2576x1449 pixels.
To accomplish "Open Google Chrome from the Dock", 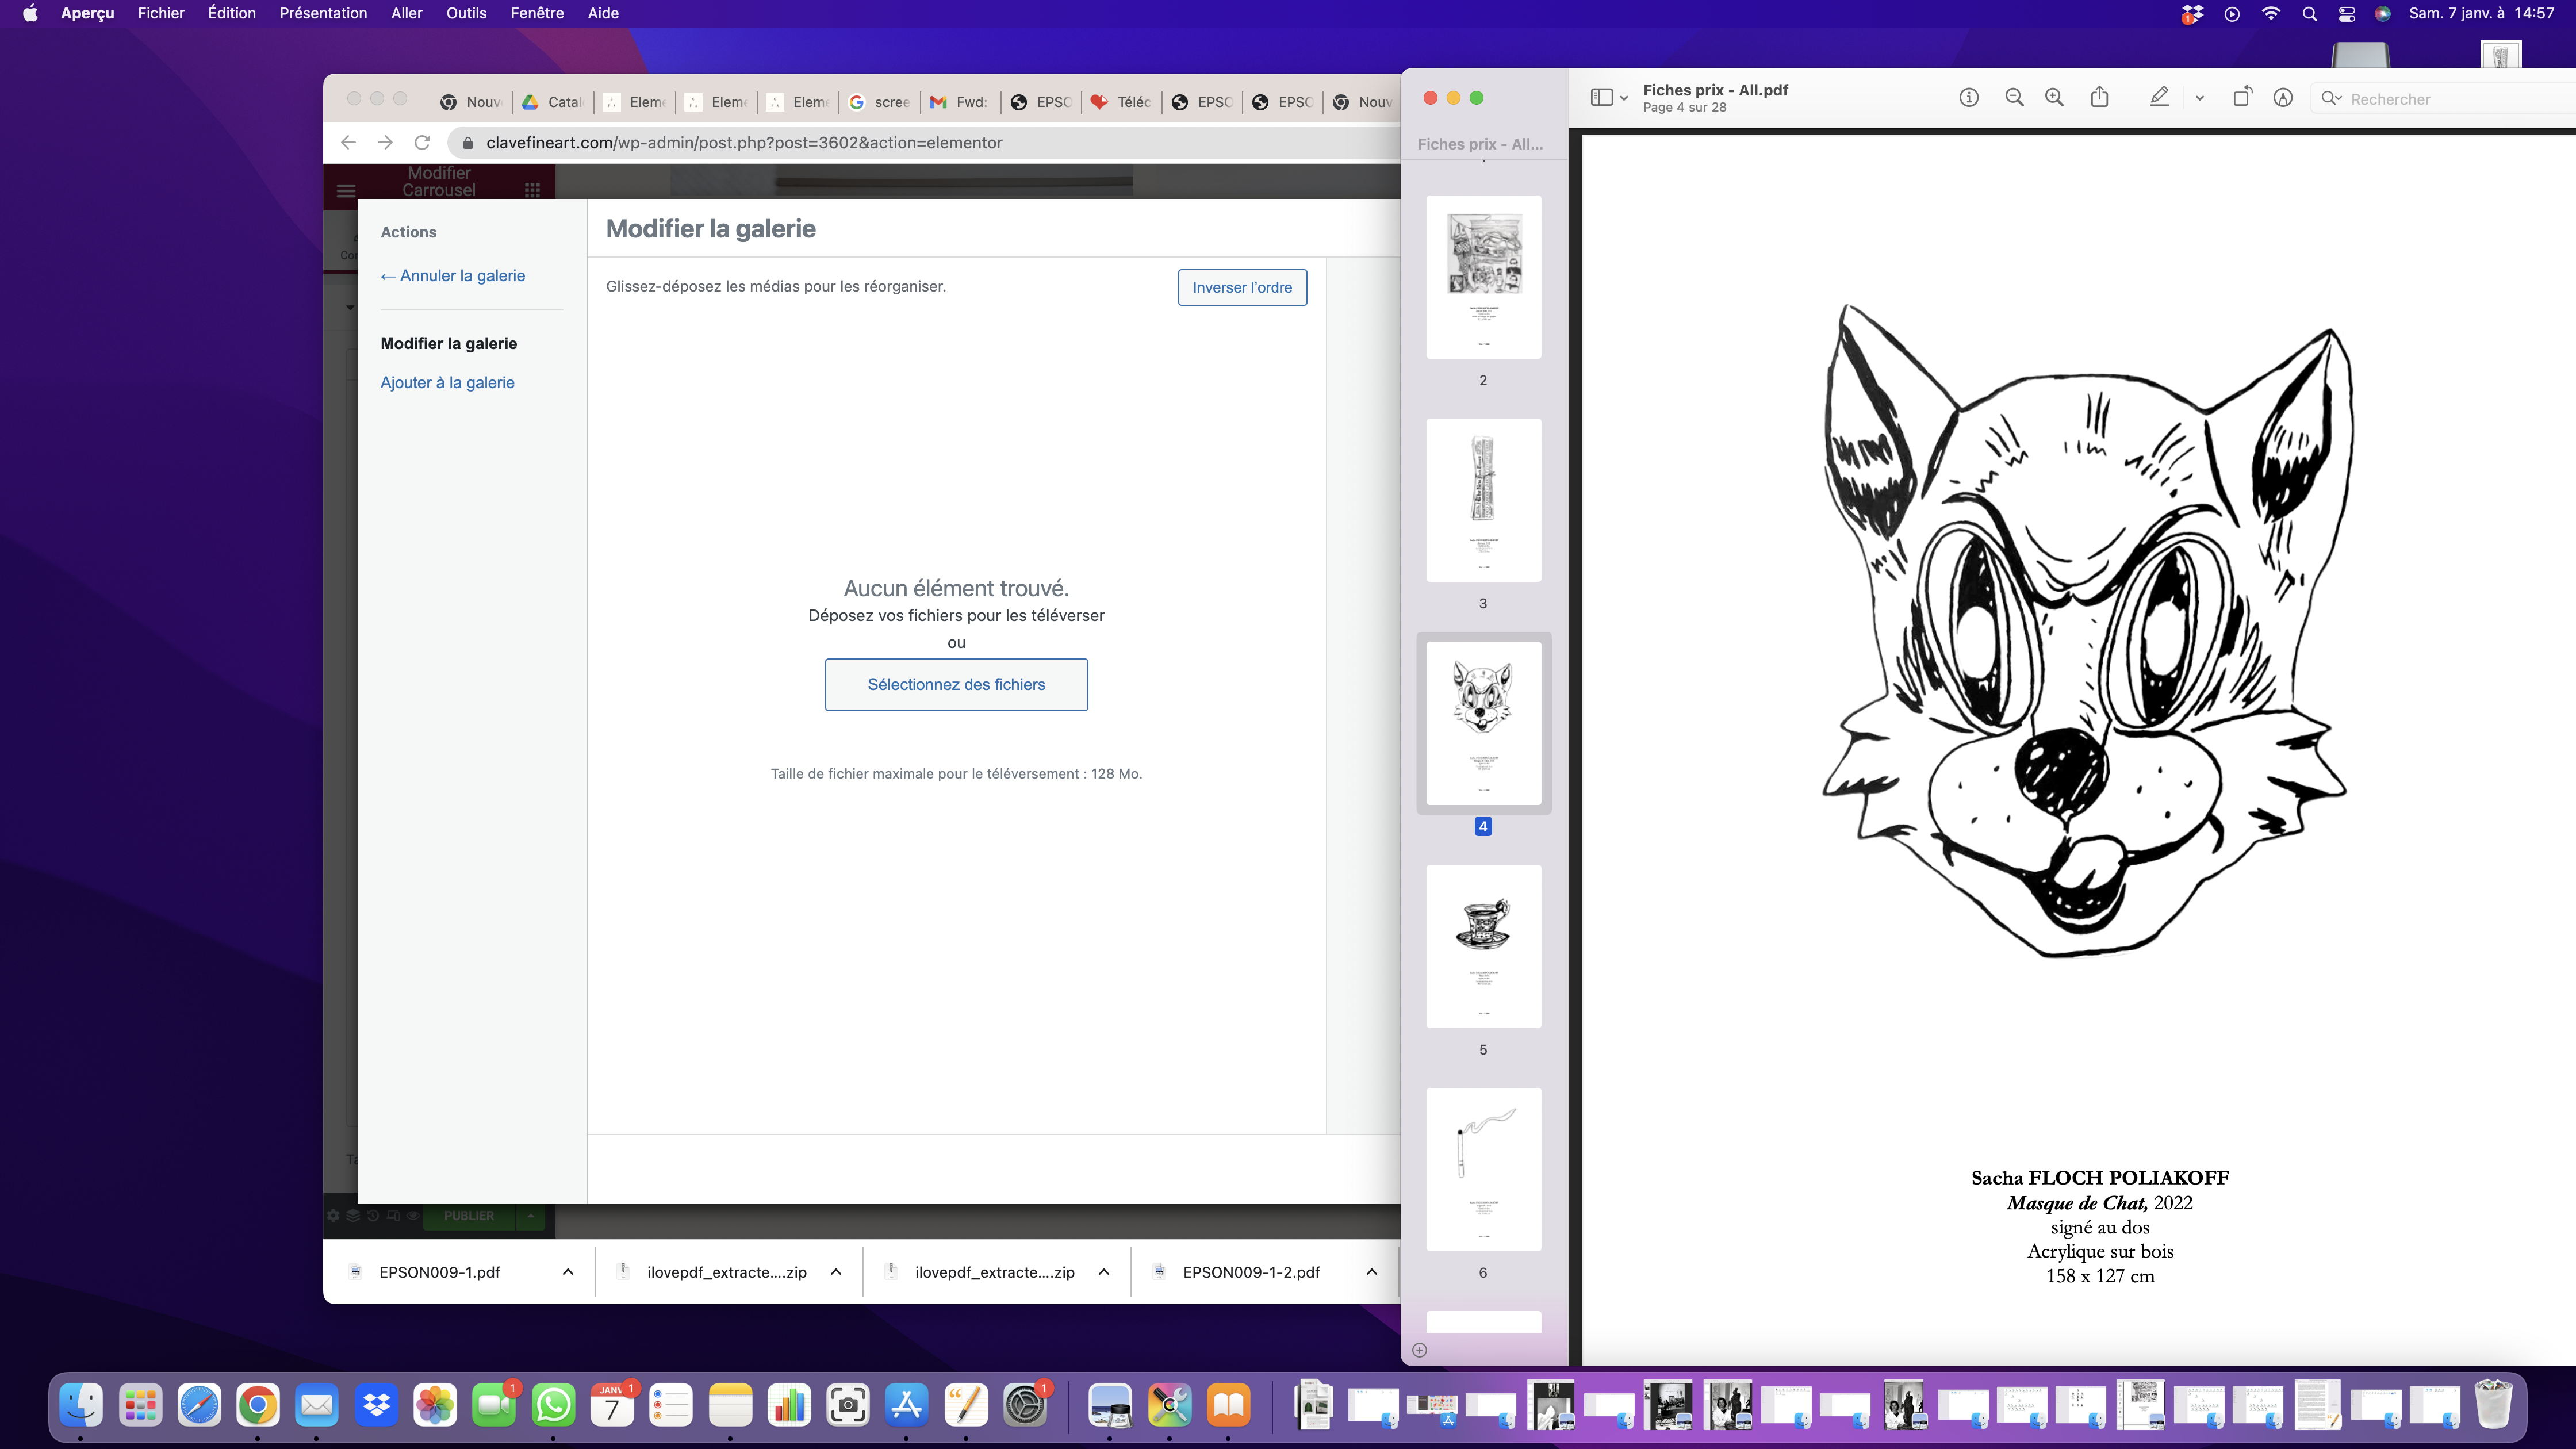I will tap(258, 1405).
